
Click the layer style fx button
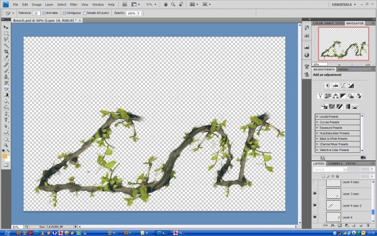[x=332, y=226]
